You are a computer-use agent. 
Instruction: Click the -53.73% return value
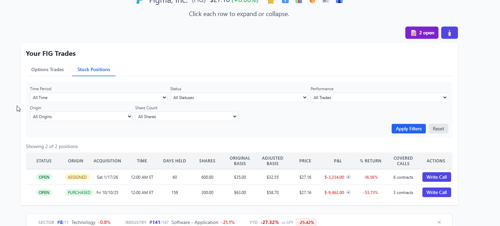370,193
